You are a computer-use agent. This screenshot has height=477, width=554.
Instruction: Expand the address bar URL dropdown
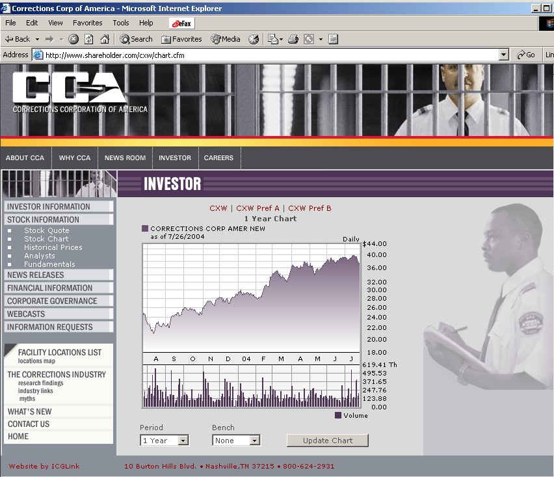(504, 55)
